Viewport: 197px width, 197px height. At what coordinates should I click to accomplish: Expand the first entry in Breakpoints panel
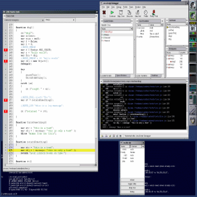167,56
